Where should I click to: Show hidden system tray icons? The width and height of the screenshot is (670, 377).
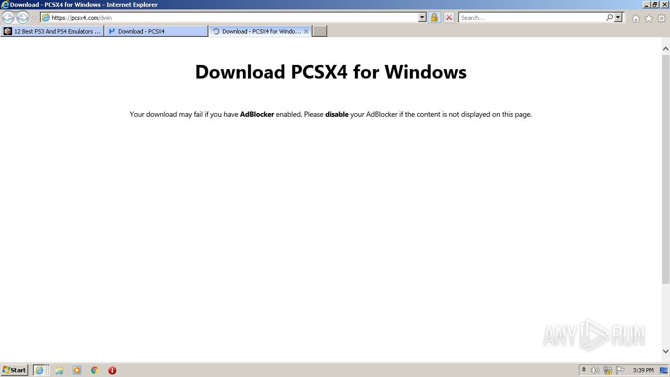click(584, 370)
